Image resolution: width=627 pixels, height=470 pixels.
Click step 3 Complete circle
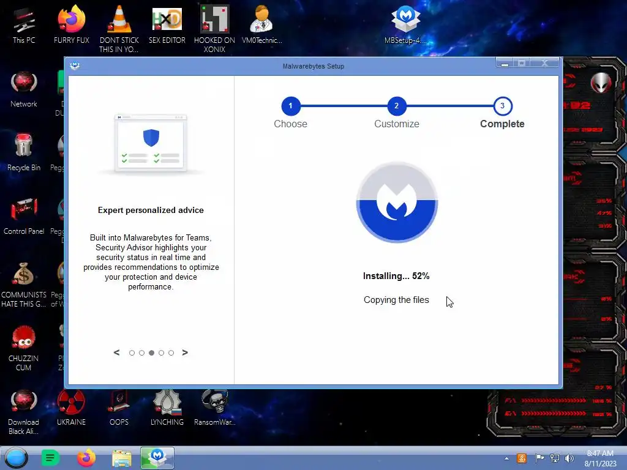[x=503, y=106]
